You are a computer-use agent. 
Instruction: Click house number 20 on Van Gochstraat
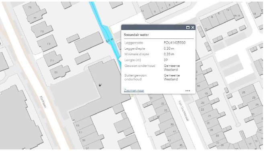click(203, 103)
